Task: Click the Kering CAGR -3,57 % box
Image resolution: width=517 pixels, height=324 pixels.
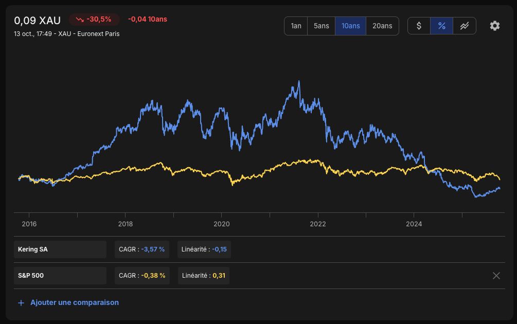Action: pyautogui.click(x=142, y=249)
